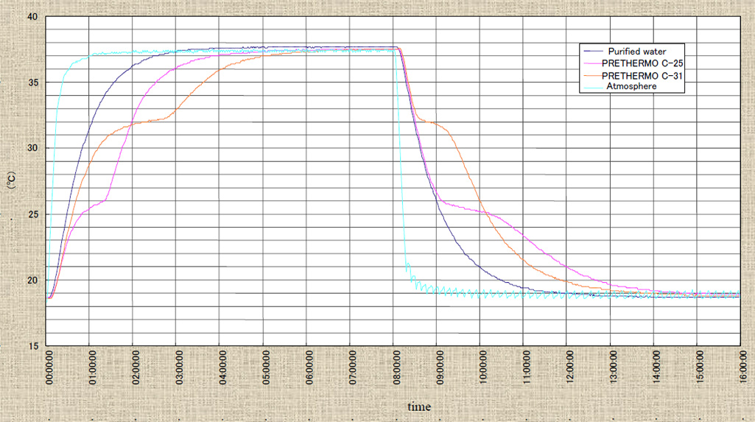Click the 30 y-axis tick label
Image resolution: width=755 pixels, height=422 pixels.
point(33,148)
